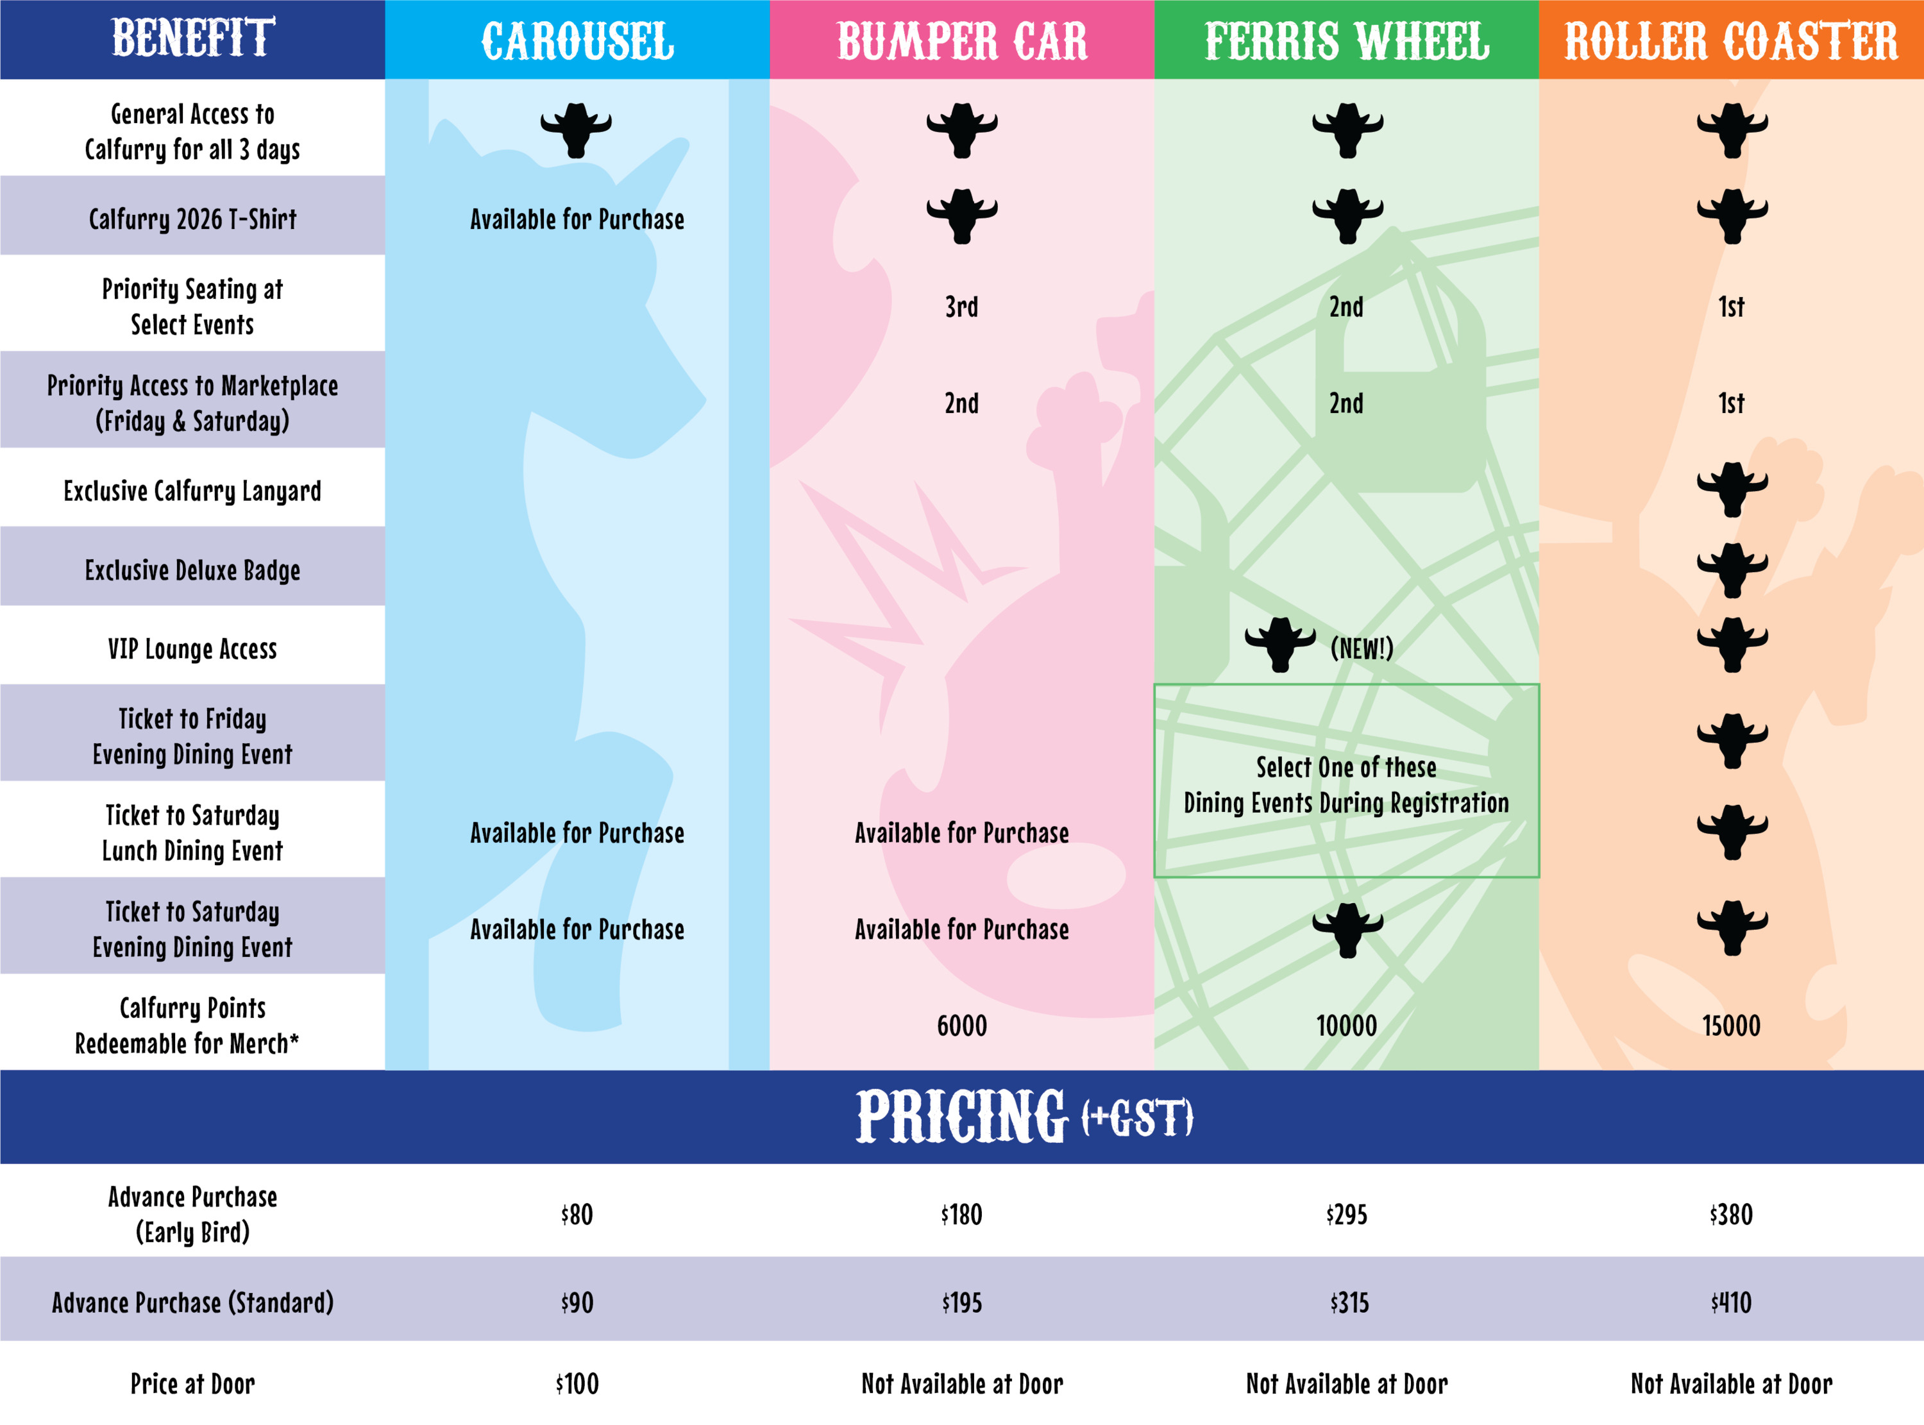Click the Bumper Car T-Shirt bull icon
Screen dimensions: 1924x1425
click(x=961, y=215)
